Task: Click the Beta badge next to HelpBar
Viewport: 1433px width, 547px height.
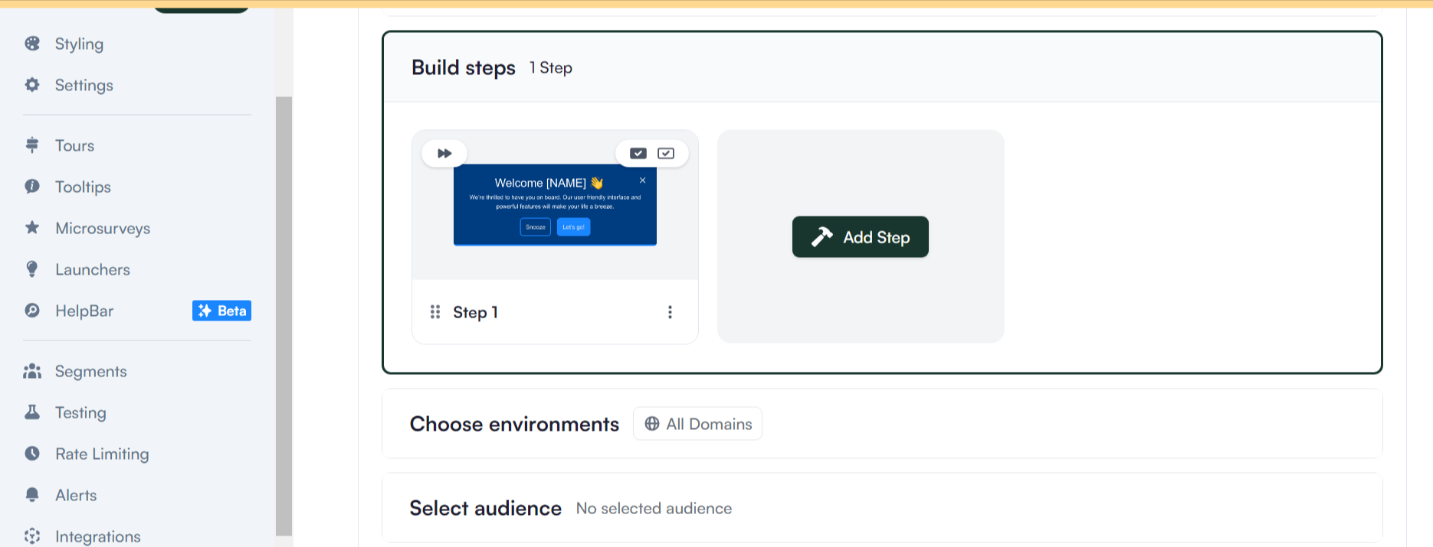Action: (x=221, y=311)
